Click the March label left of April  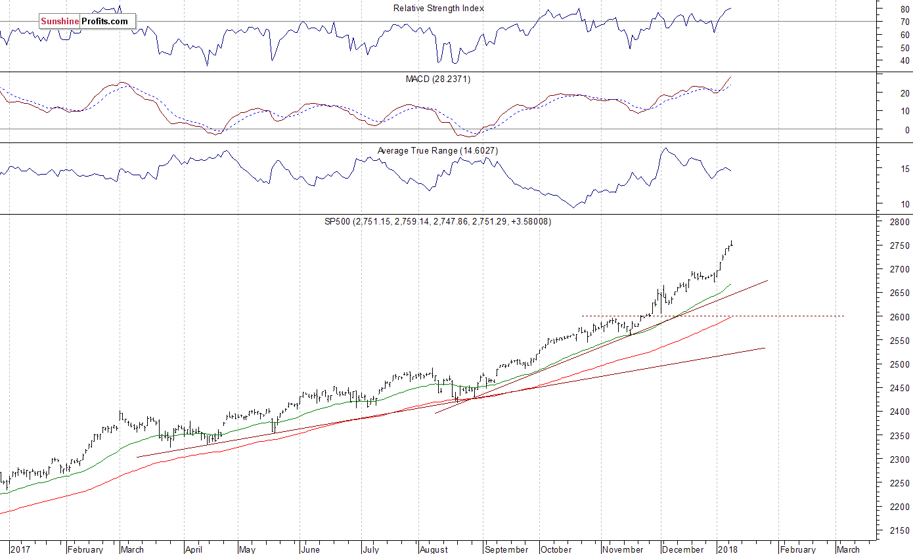tap(132, 549)
